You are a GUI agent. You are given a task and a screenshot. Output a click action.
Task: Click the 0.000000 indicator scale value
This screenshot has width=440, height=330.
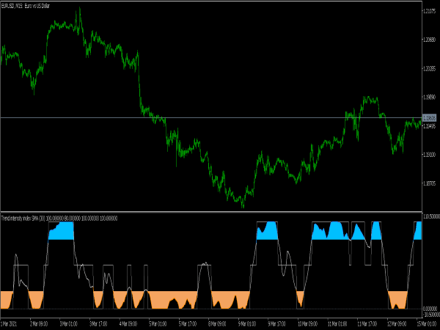click(430, 309)
